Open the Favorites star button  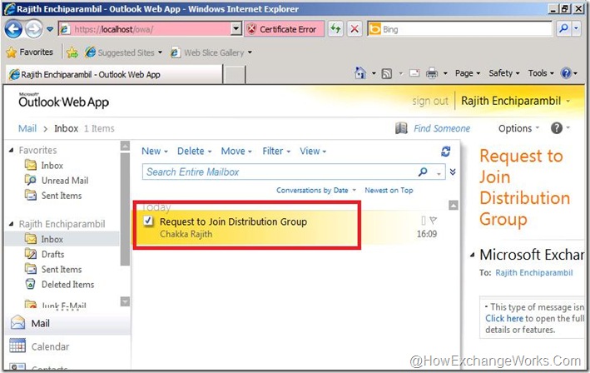pyautogui.click(x=30, y=52)
